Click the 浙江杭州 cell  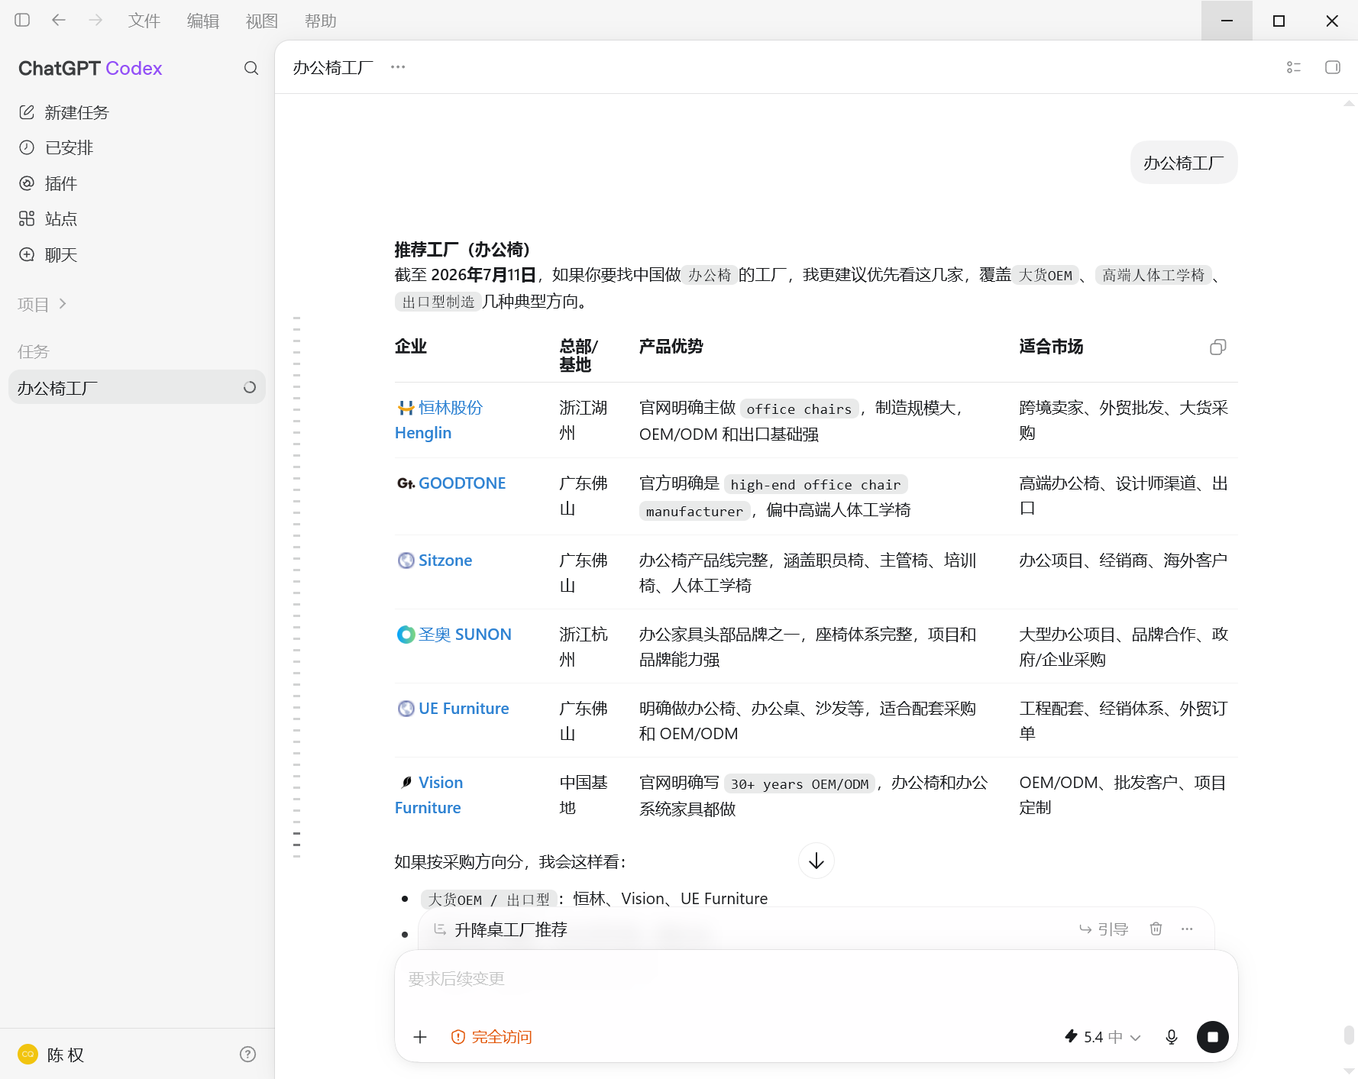point(584,647)
